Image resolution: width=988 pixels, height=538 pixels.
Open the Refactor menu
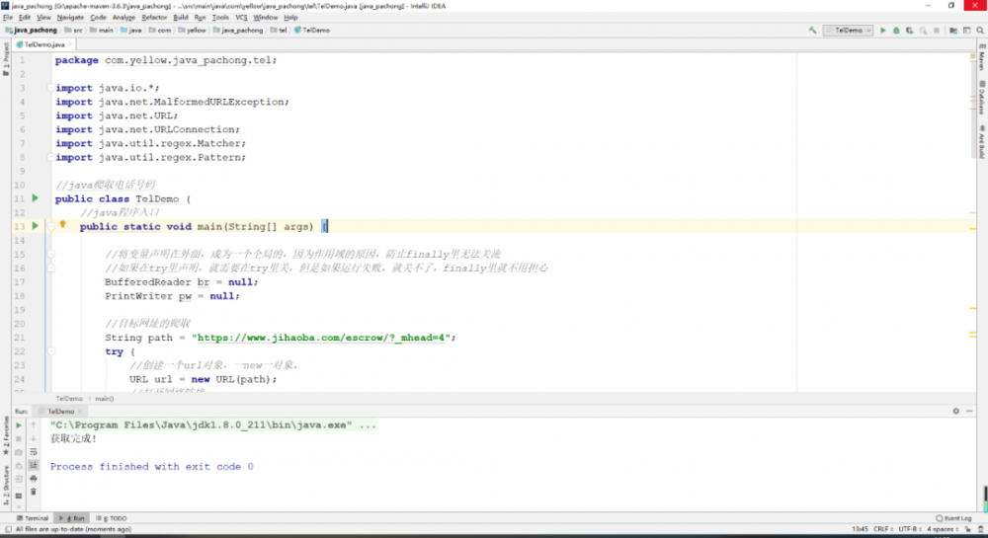click(154, 18)
